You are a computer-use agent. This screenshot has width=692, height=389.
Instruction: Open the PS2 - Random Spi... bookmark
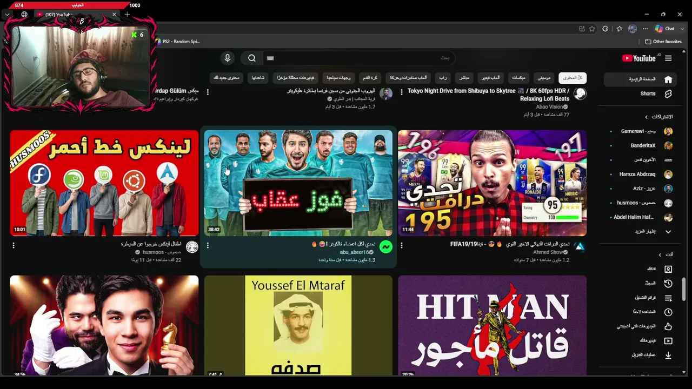pos(177,42)
